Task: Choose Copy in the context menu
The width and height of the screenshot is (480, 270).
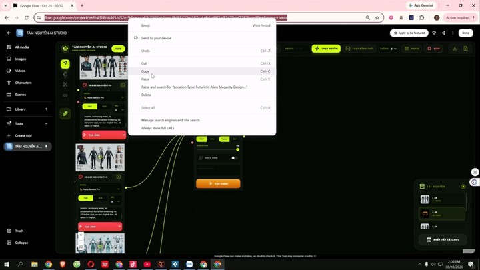Action: (x=202, y=71)
